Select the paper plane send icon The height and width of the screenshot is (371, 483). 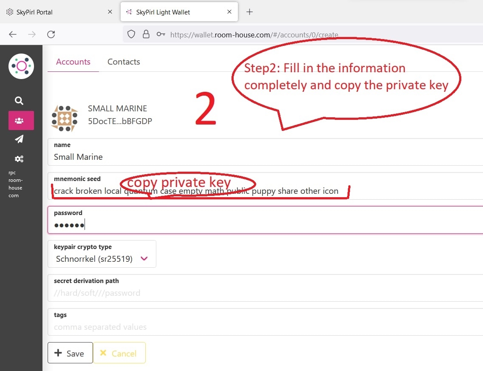(x=19, y=139)
